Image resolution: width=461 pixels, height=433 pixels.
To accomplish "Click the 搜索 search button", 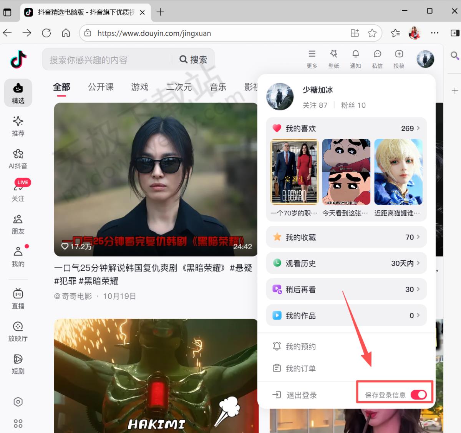I will pyautogui.click(x=193, y=60).
